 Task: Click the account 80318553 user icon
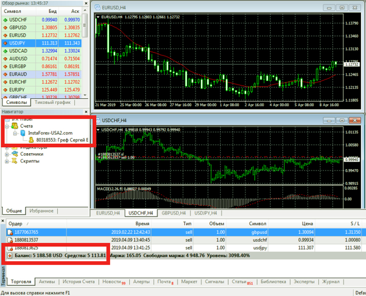(x=31, y=140)
